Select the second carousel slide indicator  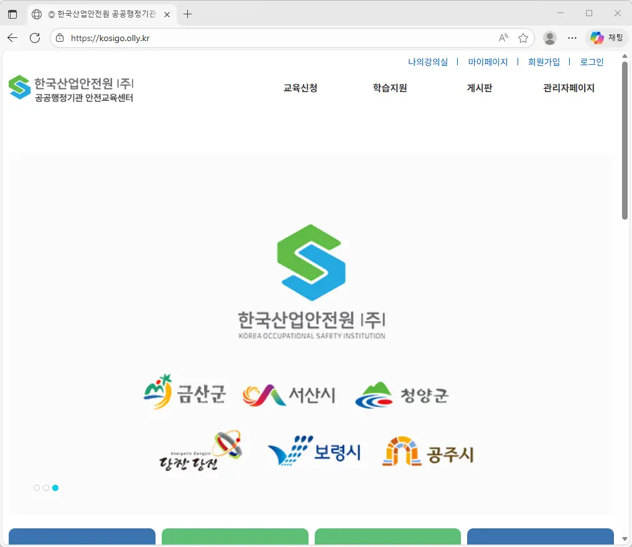[46, 488]
